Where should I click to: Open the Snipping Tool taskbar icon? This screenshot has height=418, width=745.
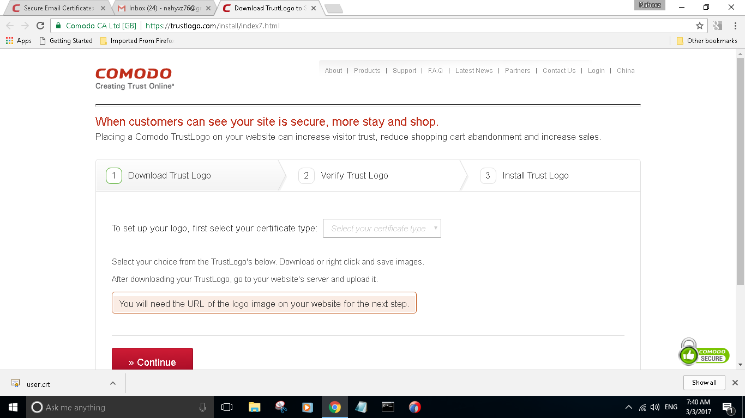click(x=281, y=407)
